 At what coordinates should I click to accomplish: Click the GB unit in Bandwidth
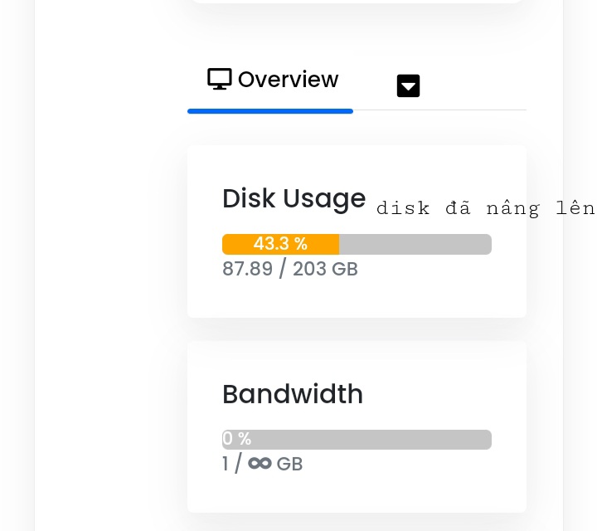[x=289, y=464]
